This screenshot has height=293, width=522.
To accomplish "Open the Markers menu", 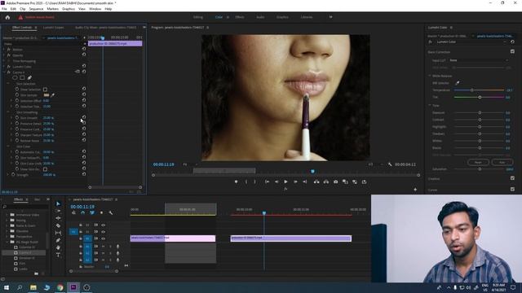I will pos(52,9).
